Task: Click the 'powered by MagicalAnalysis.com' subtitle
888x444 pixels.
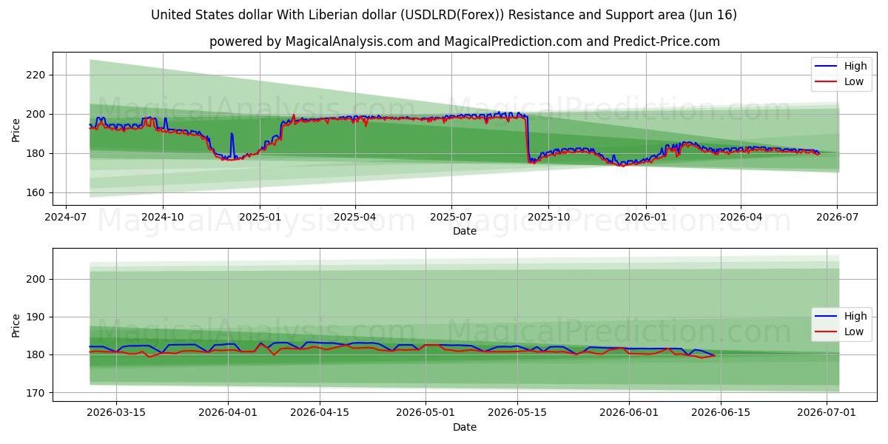Action: [465, 41]
